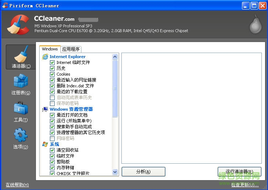Click the pear icon in header

click(x=256, y=24)
